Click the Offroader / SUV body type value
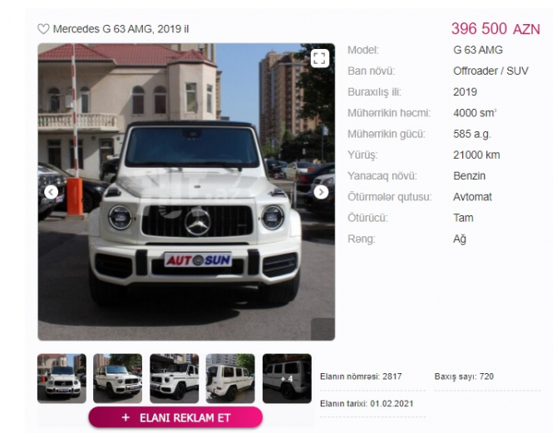The image size is (557, 433). (490, 71)
